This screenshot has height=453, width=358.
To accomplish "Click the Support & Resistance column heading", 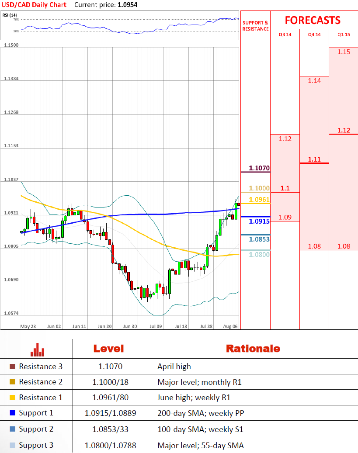I will pos(255,25).
